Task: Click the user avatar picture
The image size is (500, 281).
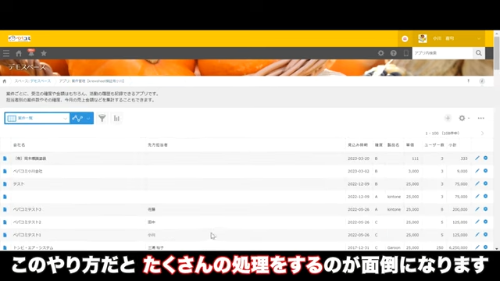Action: [x=423, y=38]
